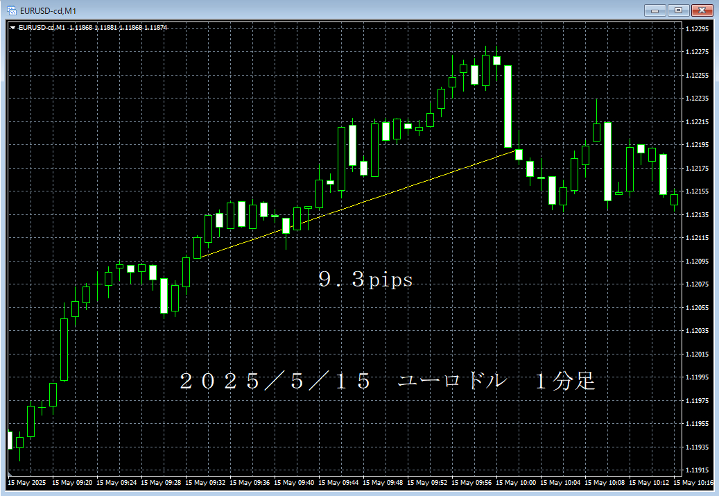Open the chart dropdown arrow beside EURUSD-cd,M1
The width and height of the screenshot is (719, 496).
coord(13,28)
